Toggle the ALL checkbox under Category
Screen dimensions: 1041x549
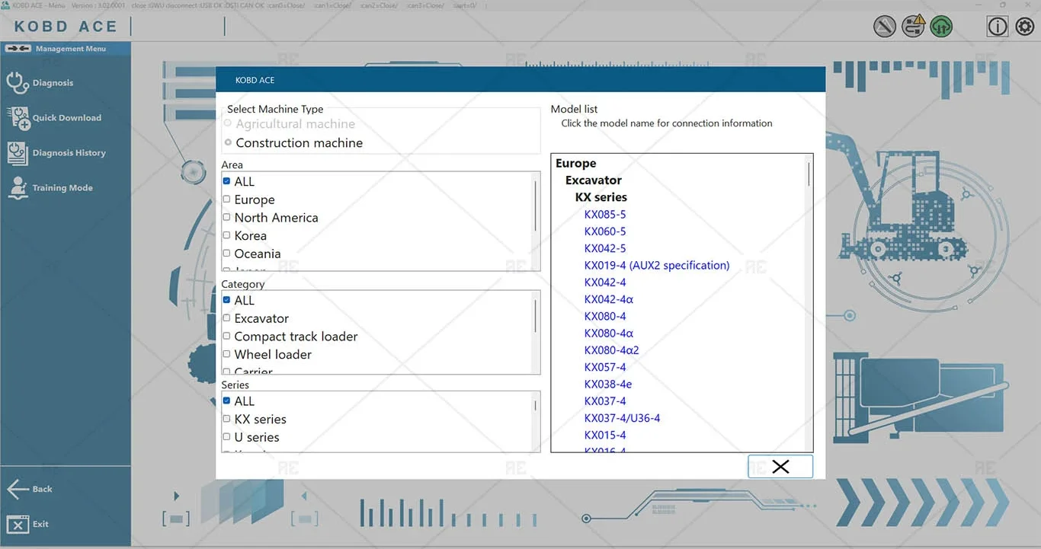tap(226, 300)
